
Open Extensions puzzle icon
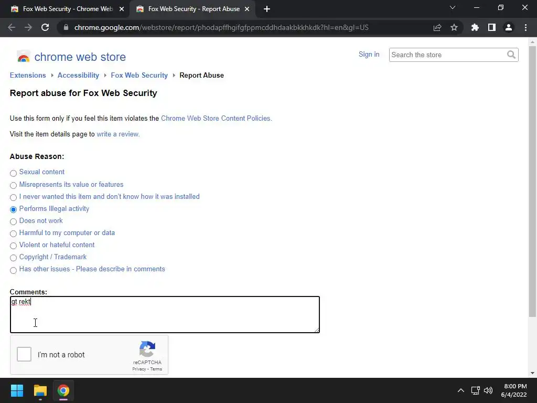475,27
